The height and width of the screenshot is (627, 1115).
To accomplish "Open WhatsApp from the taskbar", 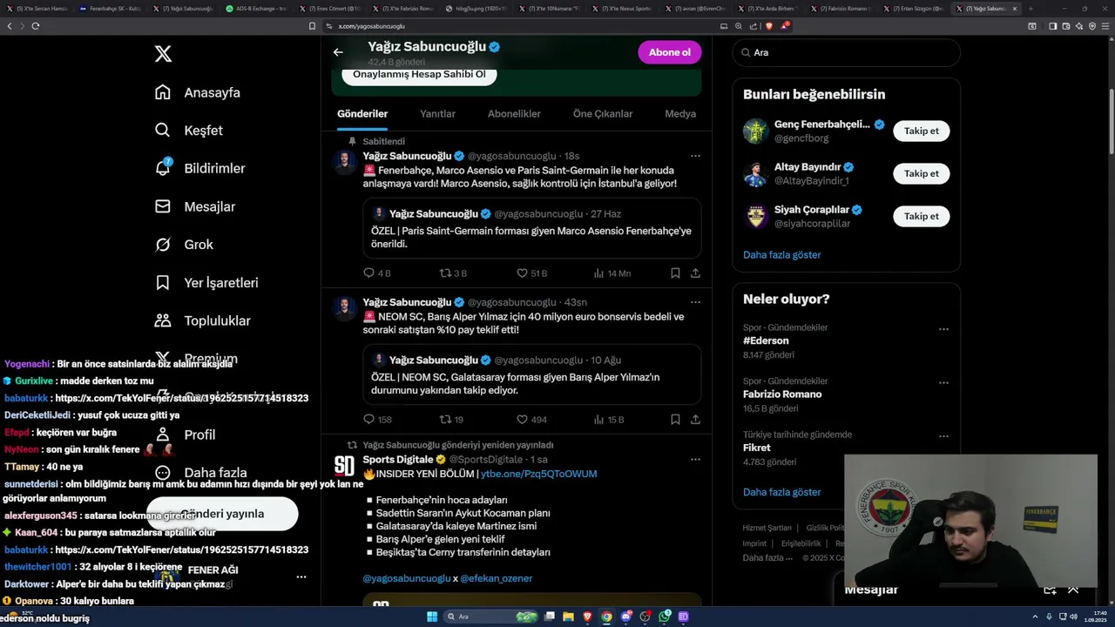I will tap(665, 617).
